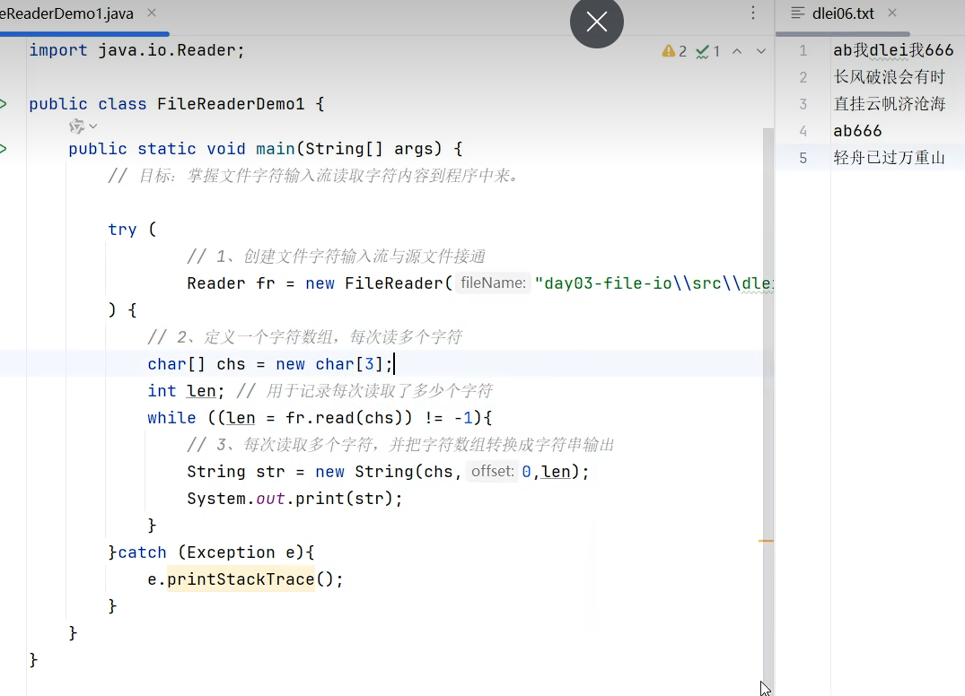Click the highlighted printStackTrace method call
The height and width of the screenshot is (696, 965).
(x=241, y=579)
